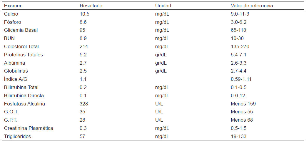Click the Globulinas row label
The height and width of the screenshot is (141, 306).
[16, 71]
